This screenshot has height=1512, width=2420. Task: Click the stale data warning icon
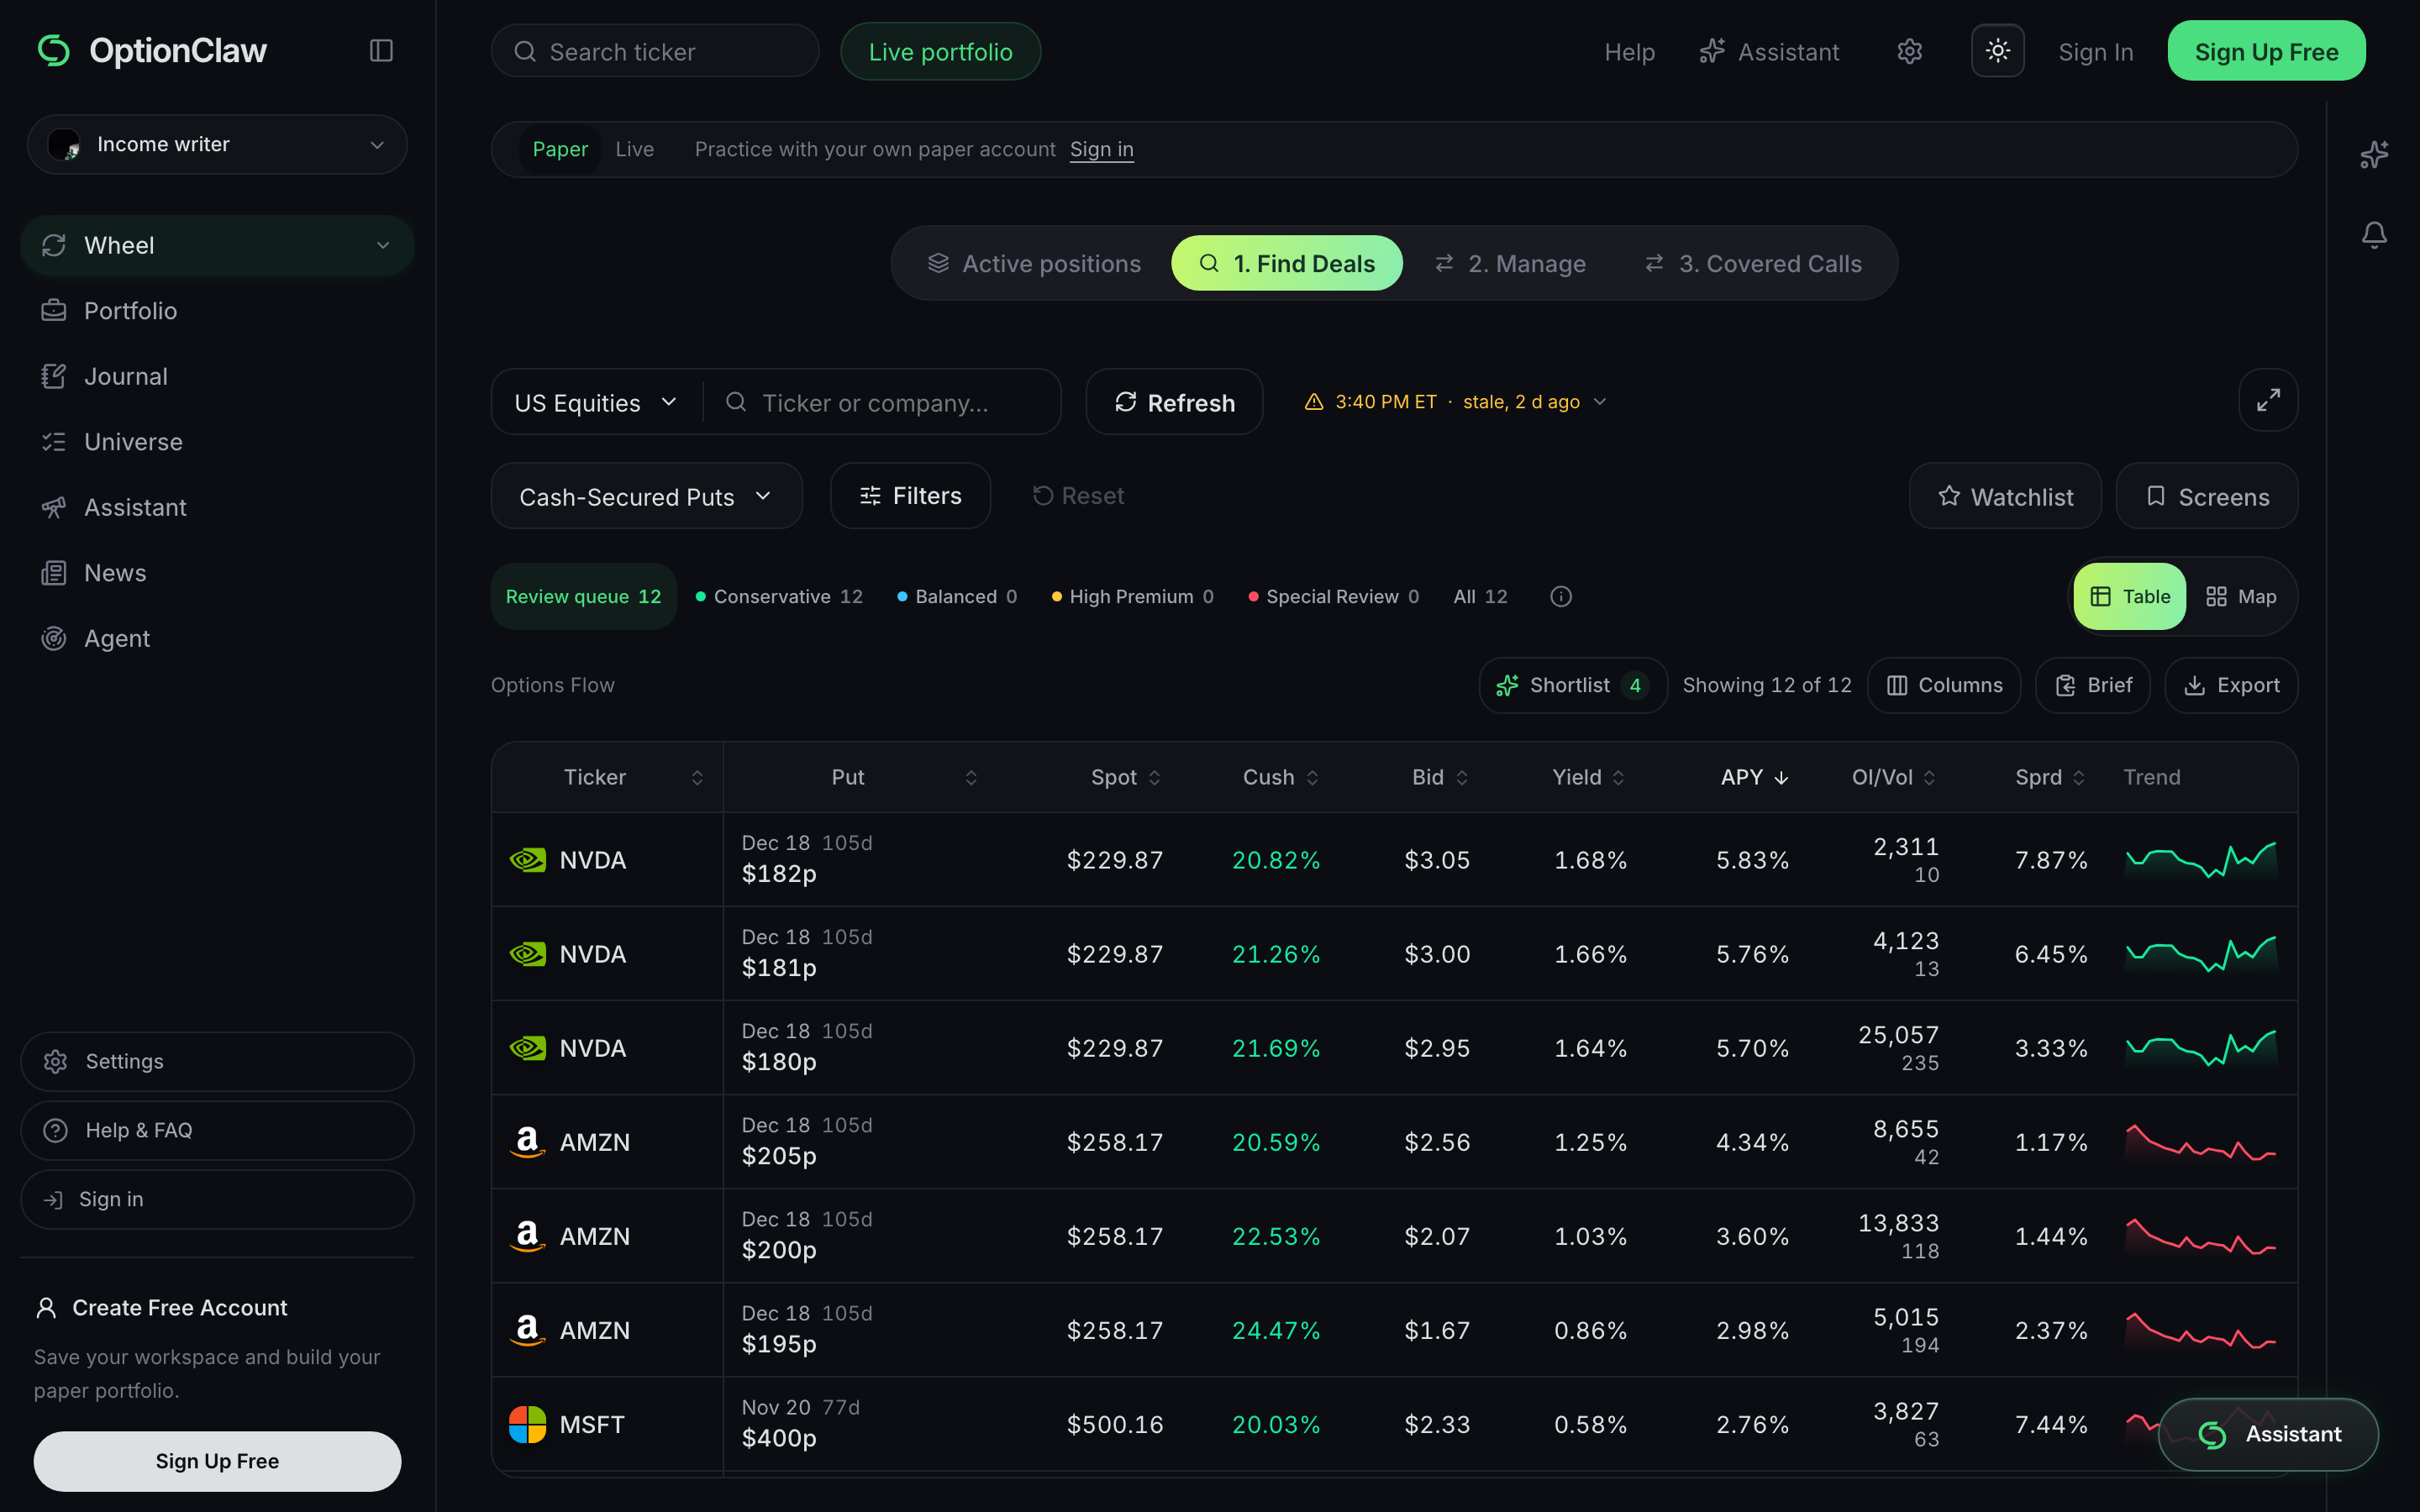pos(1314,401)
